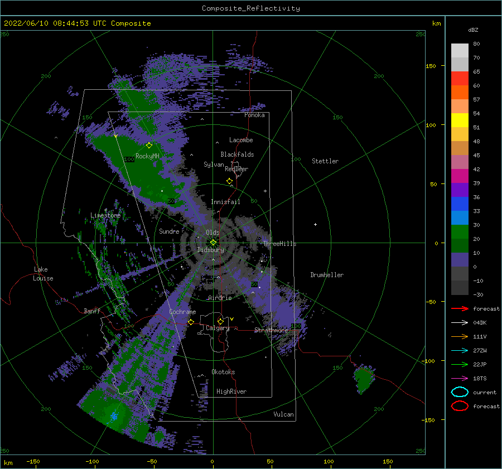This screenshot has width=502, height=469.
Task: Click the Lacombe label
Action: 241,140
